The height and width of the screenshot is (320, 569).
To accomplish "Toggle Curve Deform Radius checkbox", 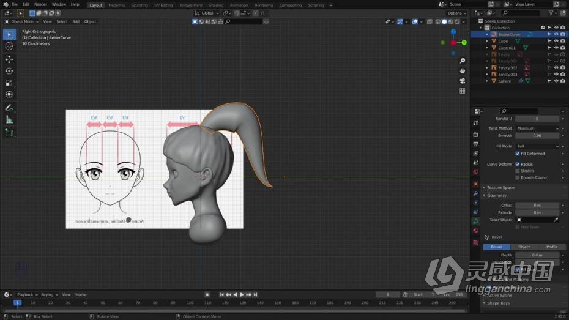I will coord(518,165).
